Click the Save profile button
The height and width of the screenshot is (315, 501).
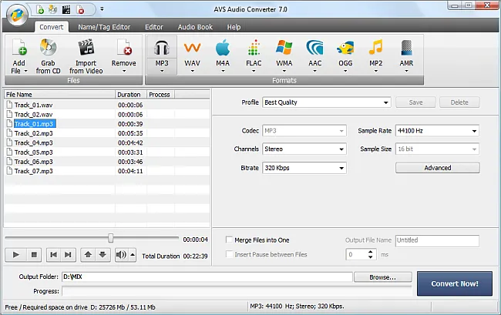[x=415, y=102]
